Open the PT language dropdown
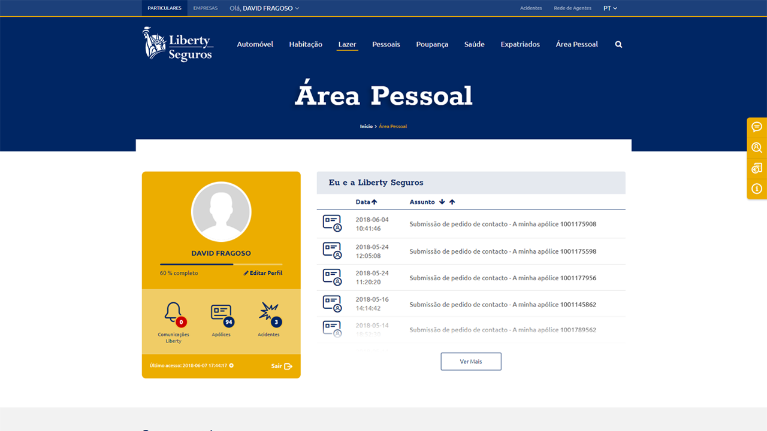 (x=610, y=8)
